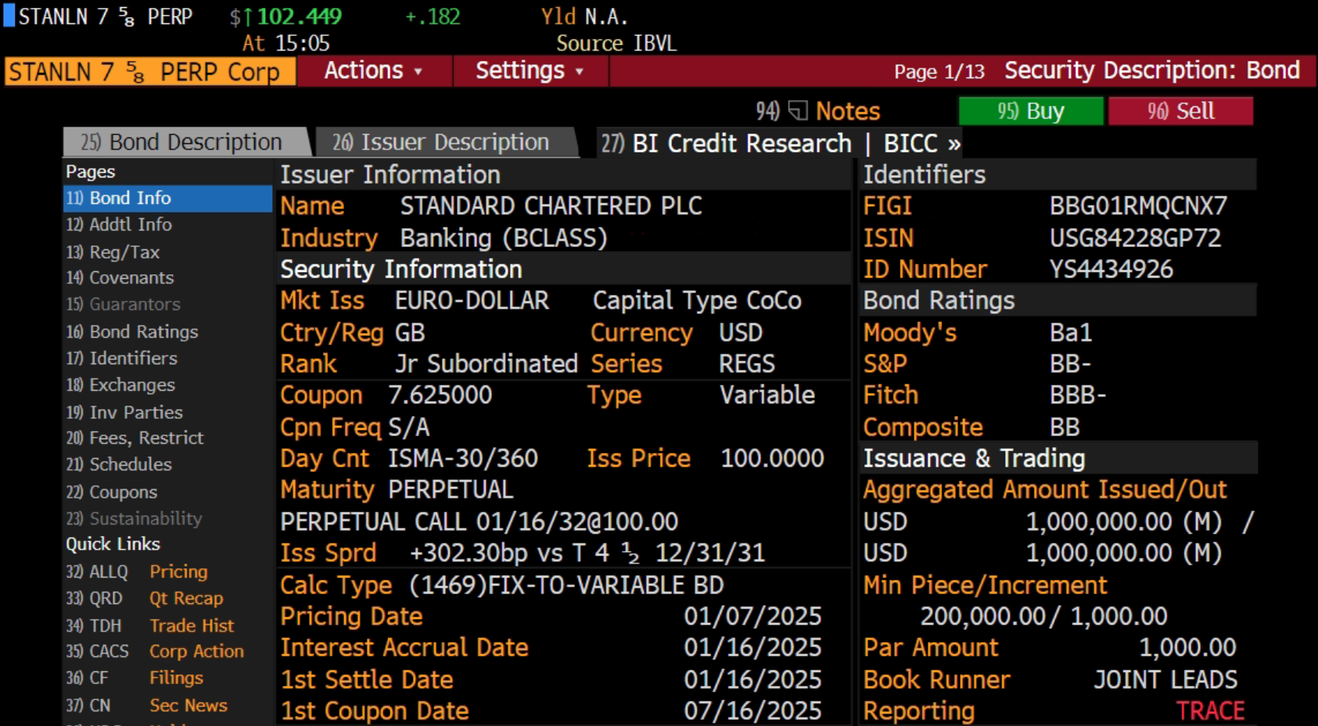Click the green Buy button
The width and height of the screenshot is (1318, 726).
(x=1031, y=111)
